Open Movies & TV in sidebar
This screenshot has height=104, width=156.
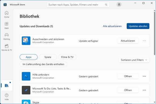click(x=6, y=48)
